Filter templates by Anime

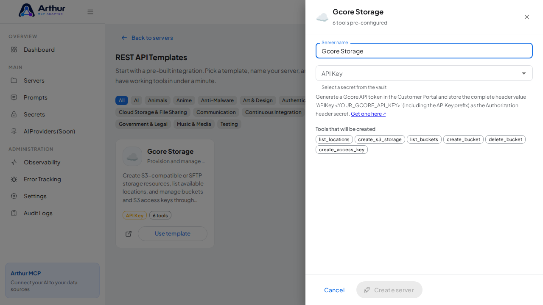click(x=184, y=100)
